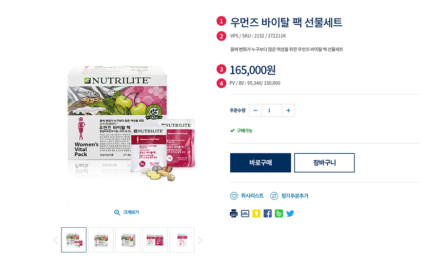Click the printer icon to print page
The width and height of the screenshot is (438, 274).
click(234, 214)
